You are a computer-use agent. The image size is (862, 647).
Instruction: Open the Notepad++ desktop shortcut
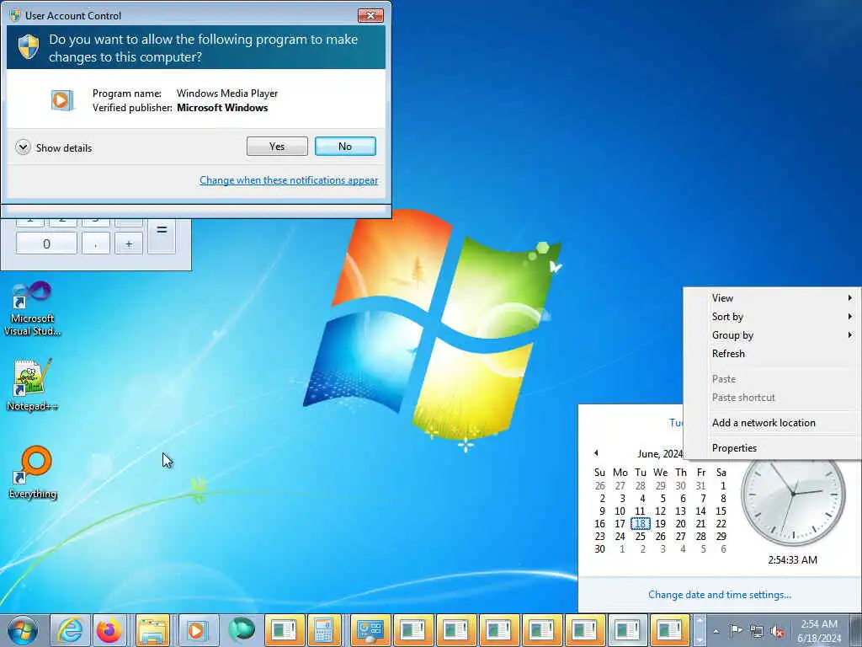coord(32,384)
